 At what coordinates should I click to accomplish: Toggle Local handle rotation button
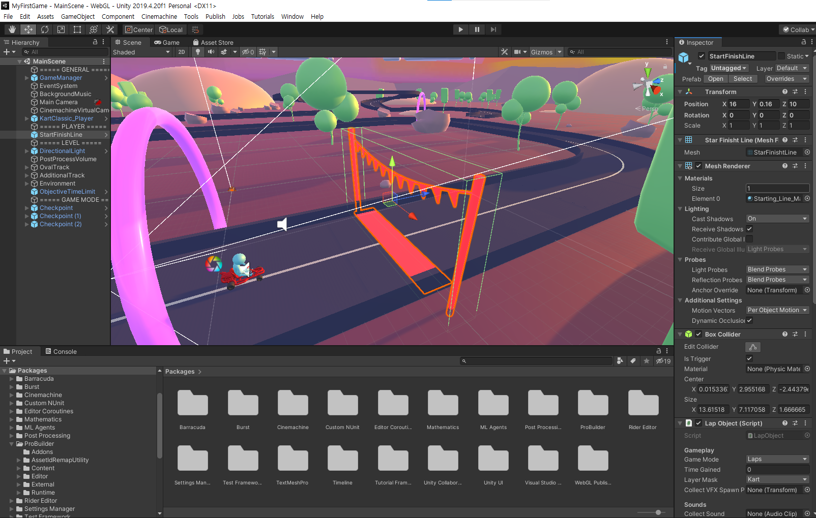point(171,29)
